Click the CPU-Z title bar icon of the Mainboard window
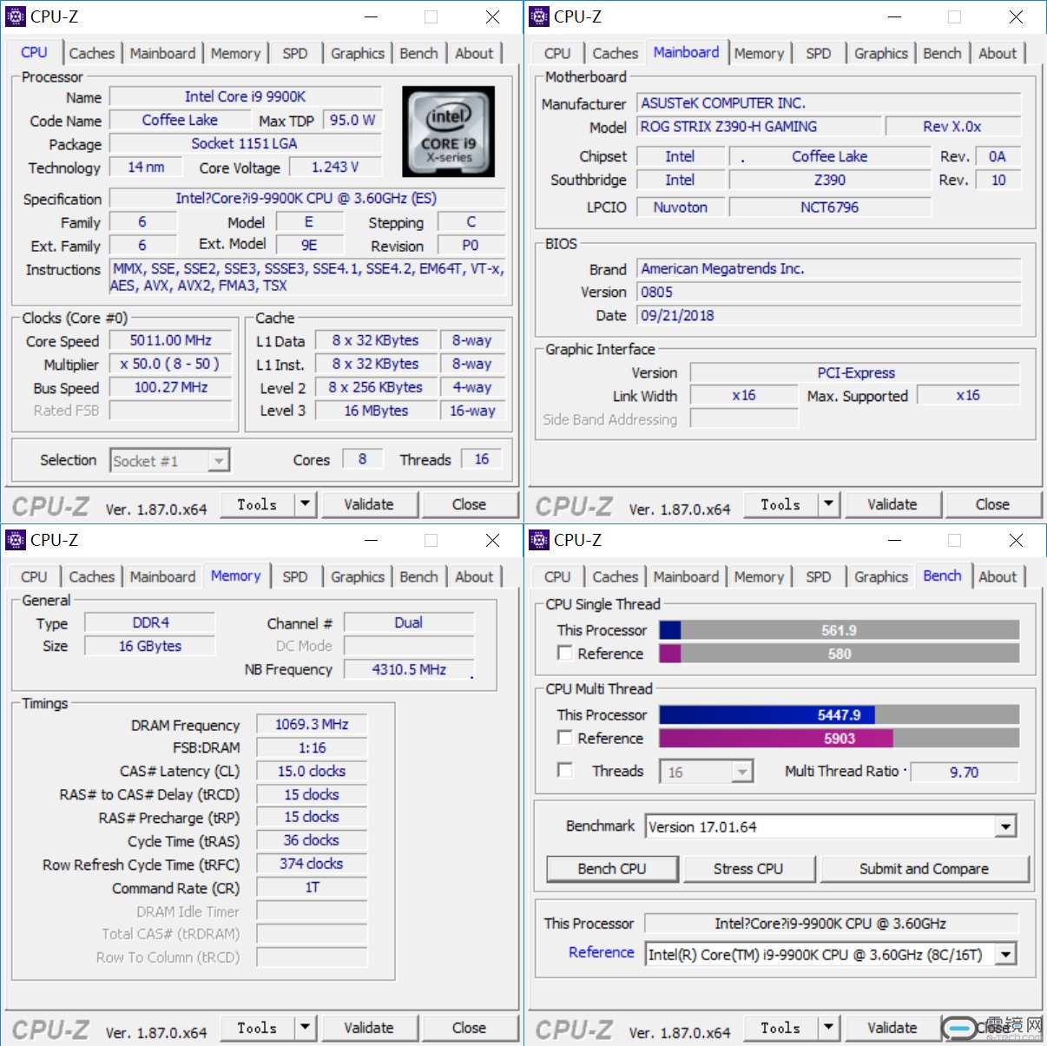 click(x=539, y=16)
